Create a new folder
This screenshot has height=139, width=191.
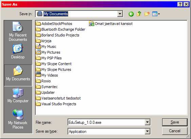147,14
